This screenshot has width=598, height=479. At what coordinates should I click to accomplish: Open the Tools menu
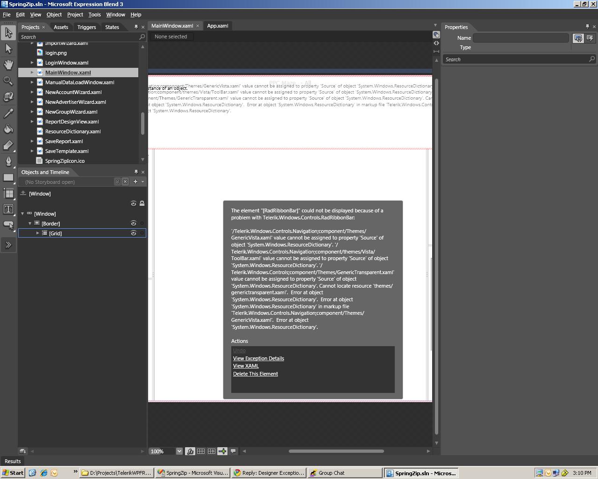(94, 15)
